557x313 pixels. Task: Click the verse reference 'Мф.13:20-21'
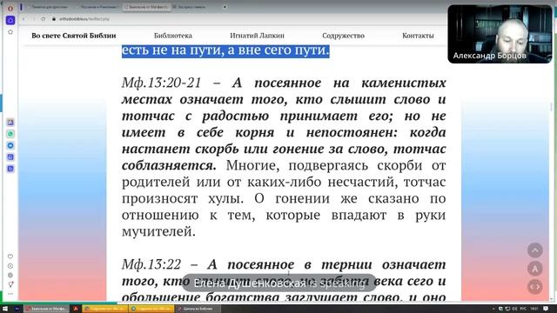(x=162, y=83)
